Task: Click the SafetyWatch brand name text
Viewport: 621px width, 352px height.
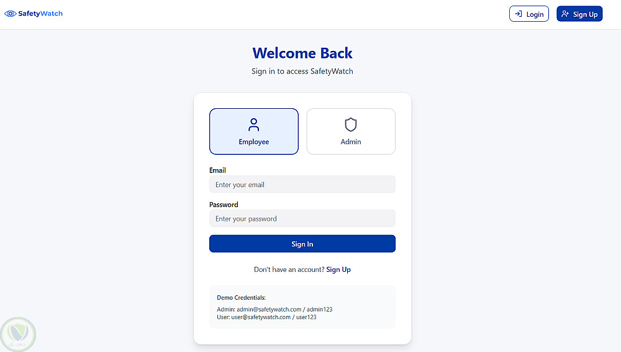Action: point(40,14)
